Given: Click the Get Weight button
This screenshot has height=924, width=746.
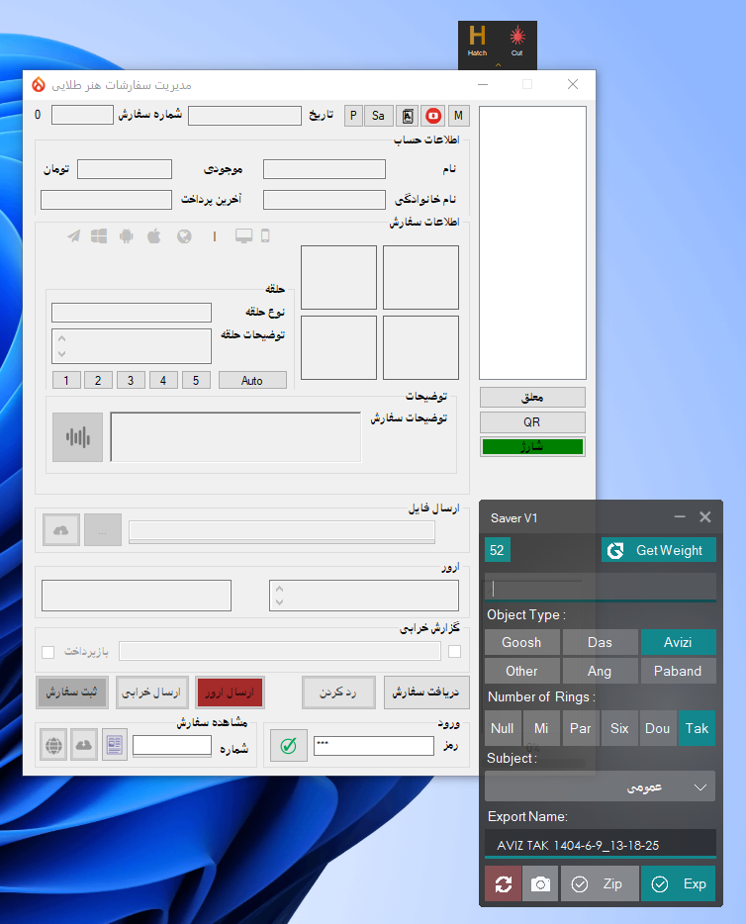Looking at the screenshot, I should coord(658,550).
